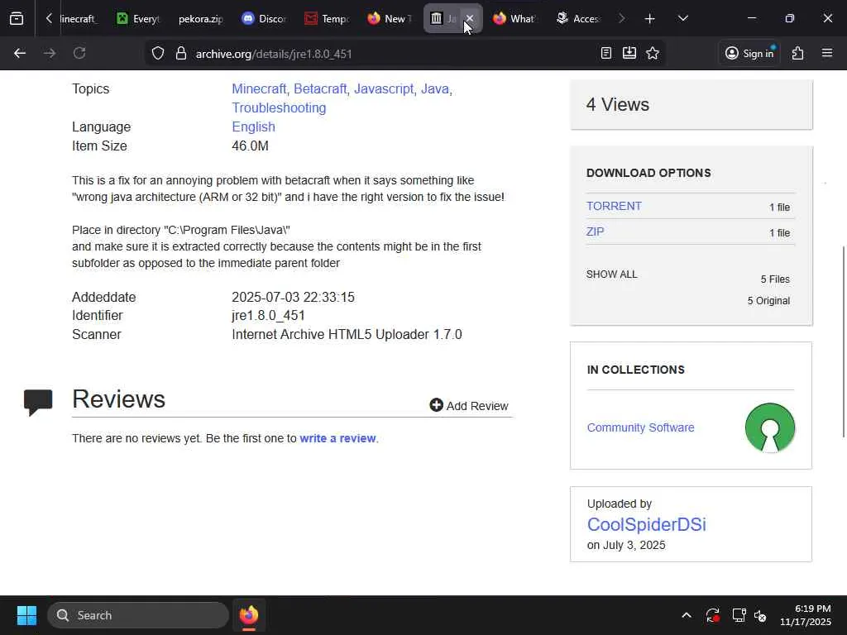
Task: Click the Community Software green keyhole thumbnail
Action: tap(770, 427)
